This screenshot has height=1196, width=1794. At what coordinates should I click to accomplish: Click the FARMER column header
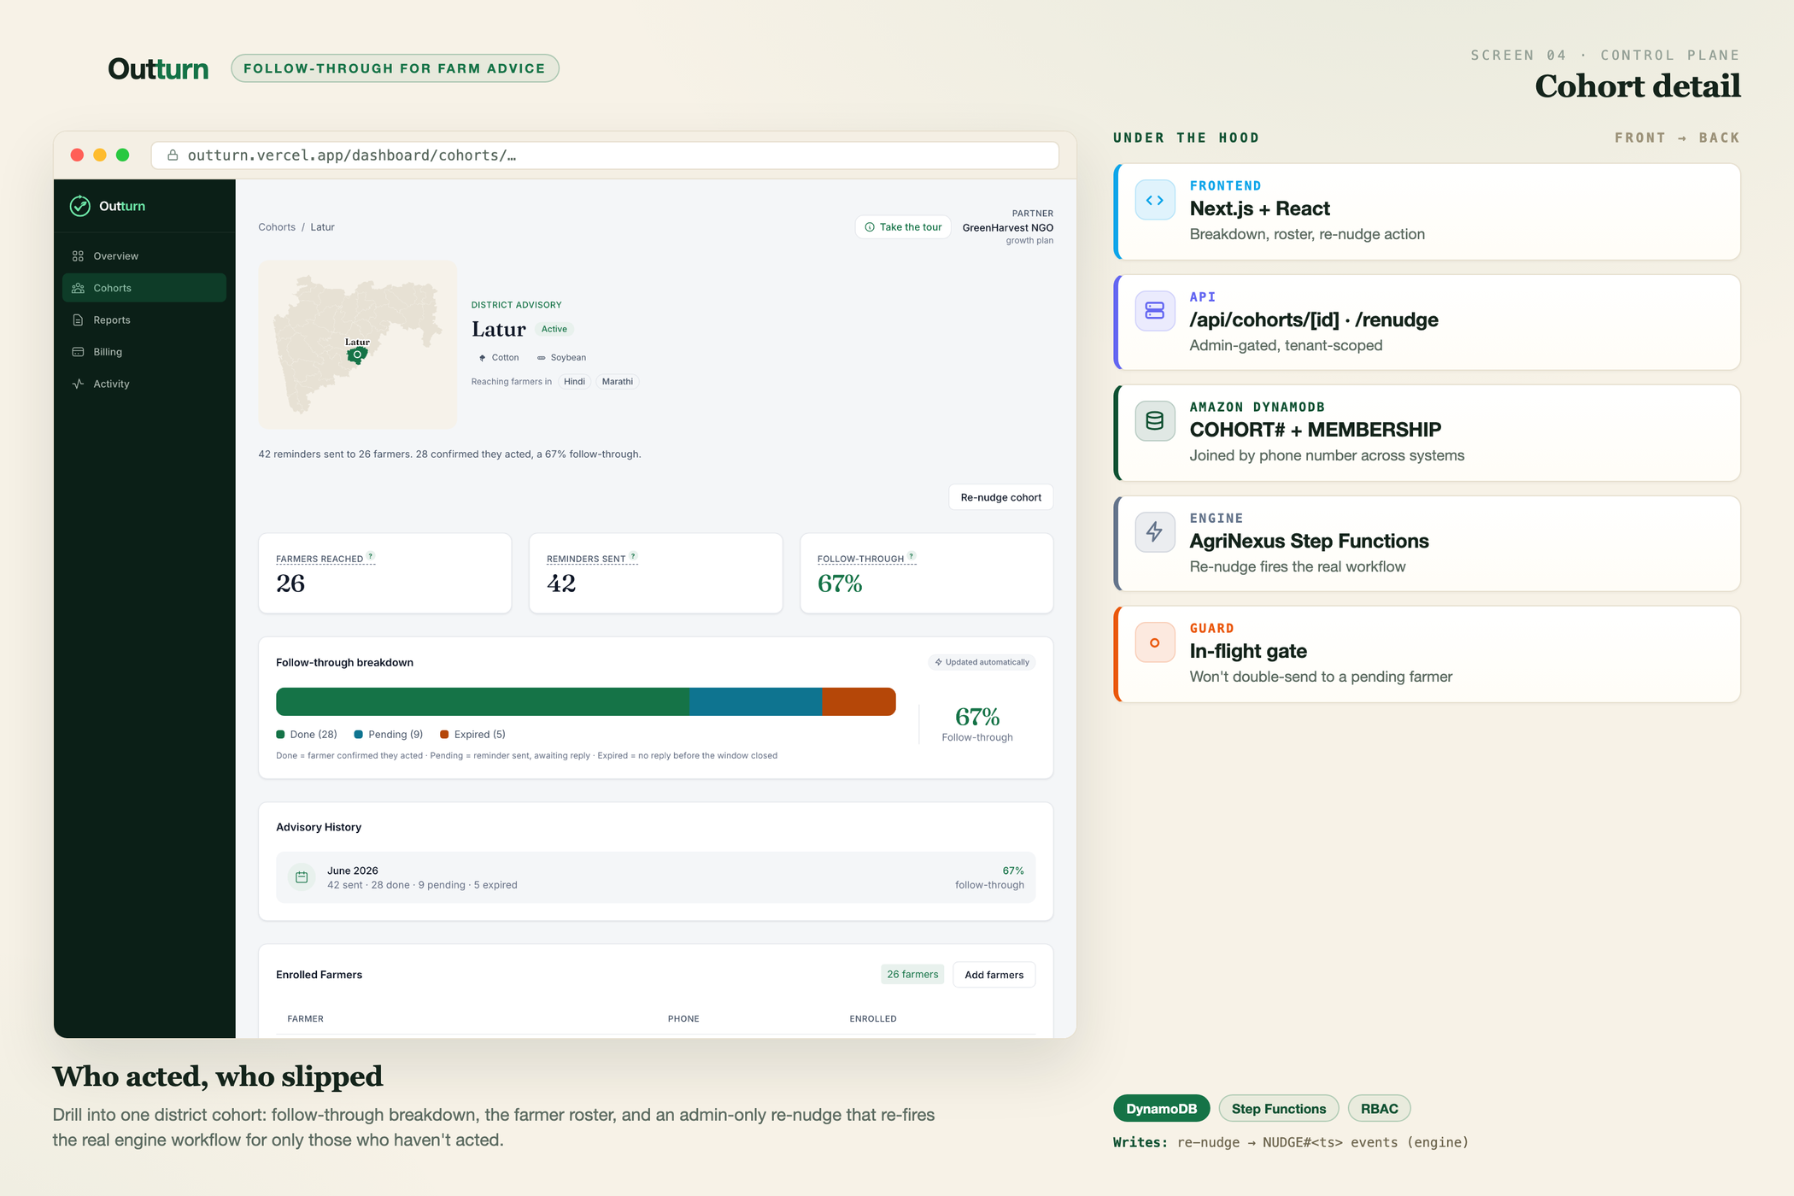coord(305,1019)
